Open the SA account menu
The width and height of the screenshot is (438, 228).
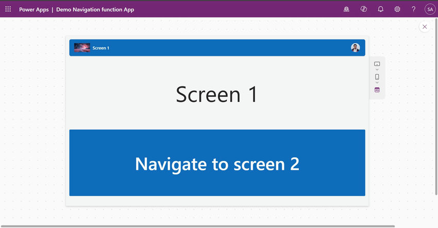(x=430, y=9)
